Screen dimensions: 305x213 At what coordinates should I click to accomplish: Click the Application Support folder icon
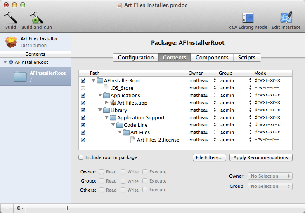tap(113, 117)
